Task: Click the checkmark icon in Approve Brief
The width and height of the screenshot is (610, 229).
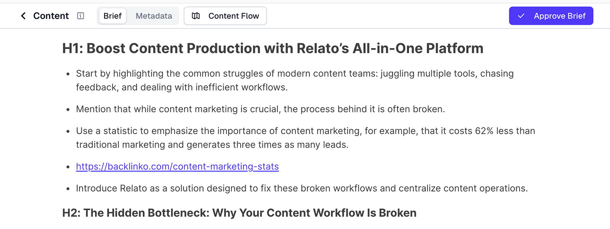Action: coord(521,16)
